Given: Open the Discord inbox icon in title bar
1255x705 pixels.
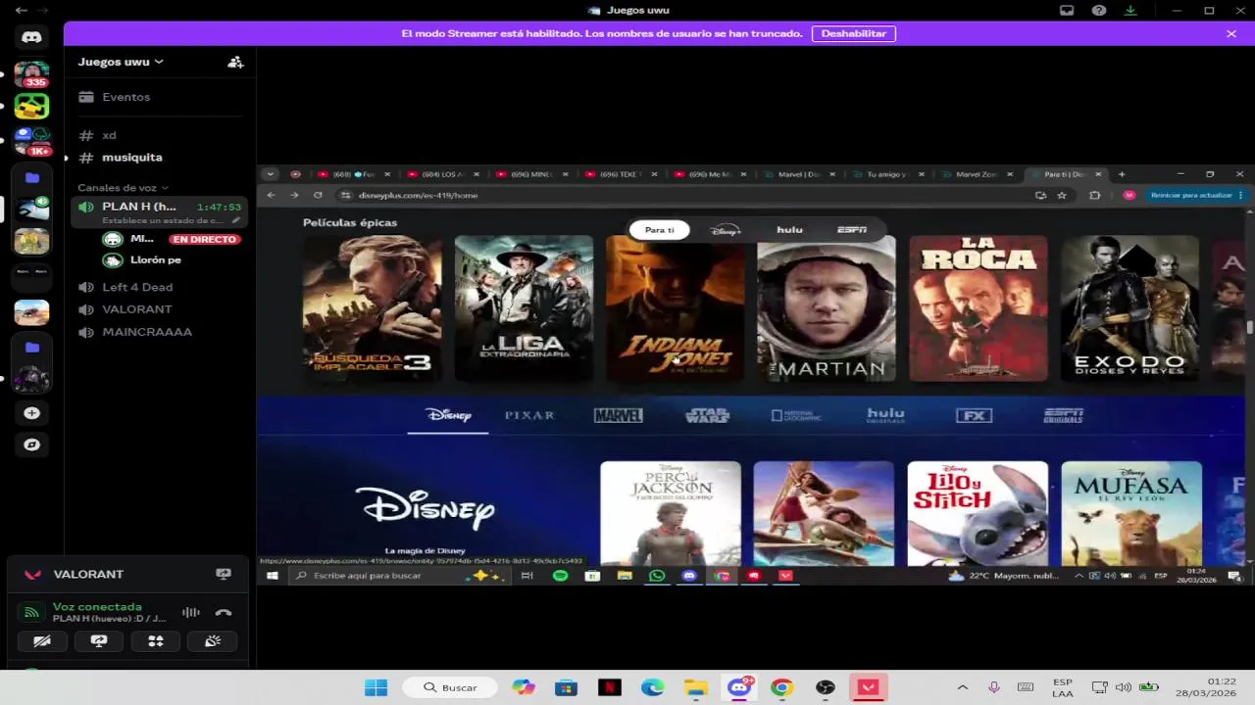Looking at the screenshot, I should coord(1067,10).
